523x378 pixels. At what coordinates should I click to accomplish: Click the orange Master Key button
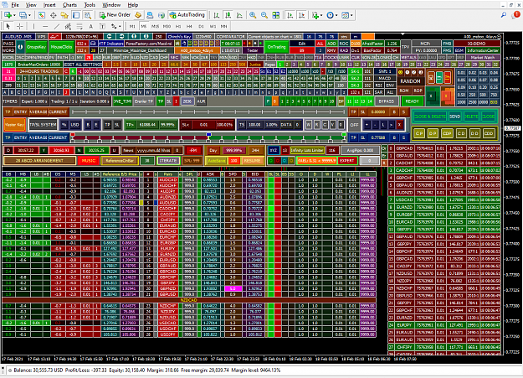pyautogui.click(x=15, y=125)
